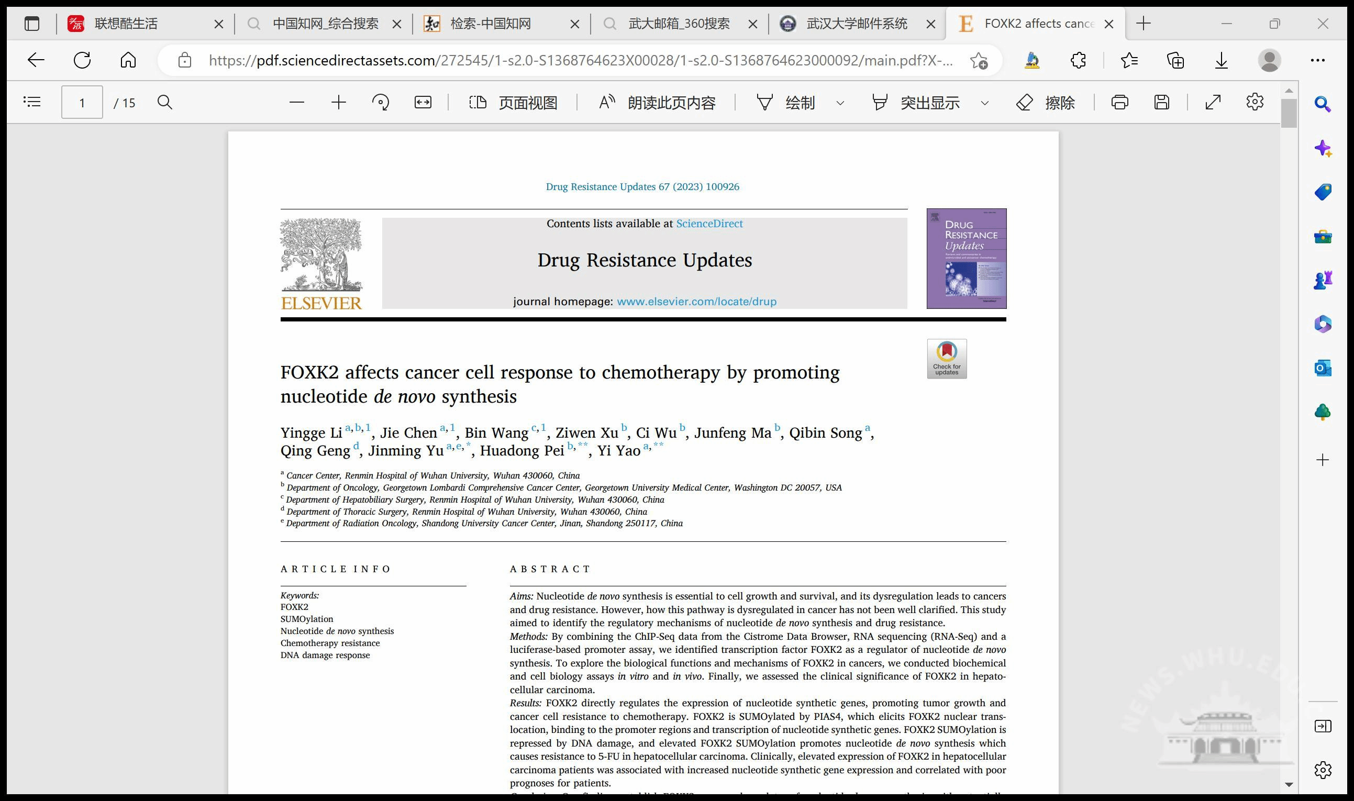
Task: Zoom out with the minus icon
Action: 297,102
